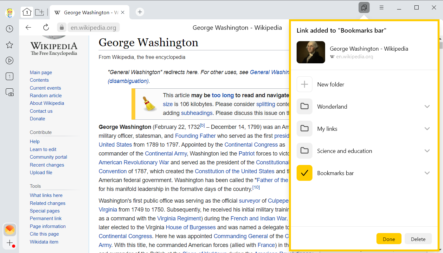443x253 pixels.
Task: Open the video play icon in sidebar
Action: point(10,60)
